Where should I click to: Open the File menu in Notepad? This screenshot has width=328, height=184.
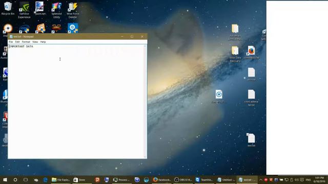pos(11,42)
